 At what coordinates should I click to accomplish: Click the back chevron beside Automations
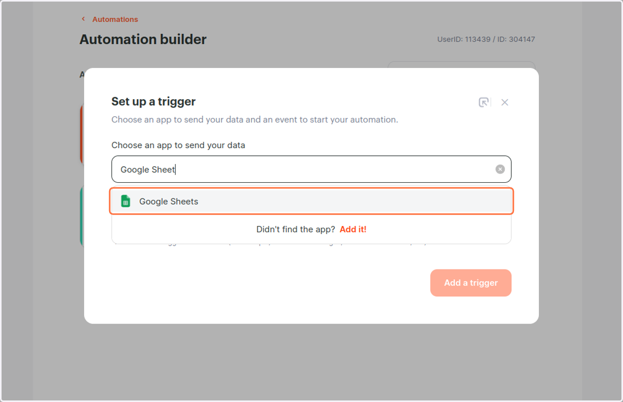83,19
